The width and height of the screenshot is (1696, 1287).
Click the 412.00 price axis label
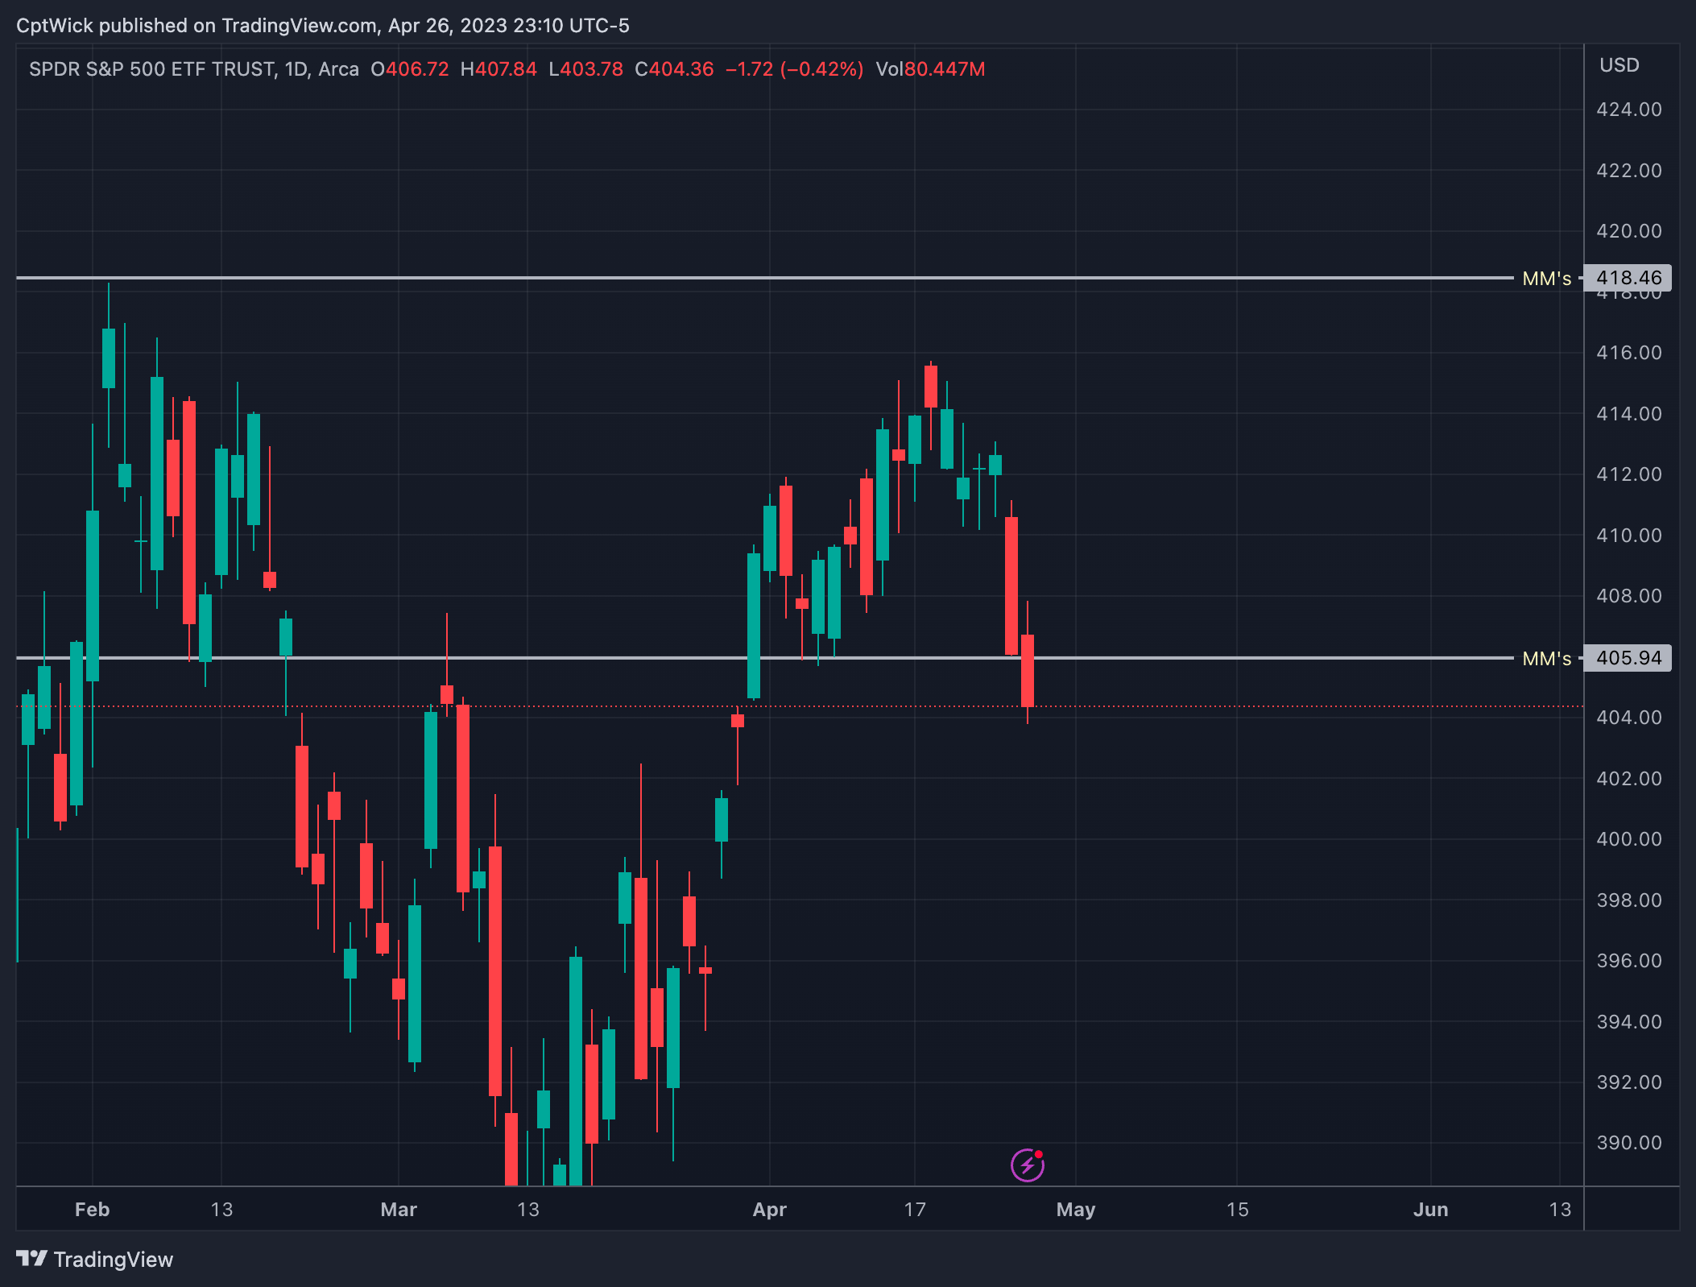click(x=1629, y=474)
